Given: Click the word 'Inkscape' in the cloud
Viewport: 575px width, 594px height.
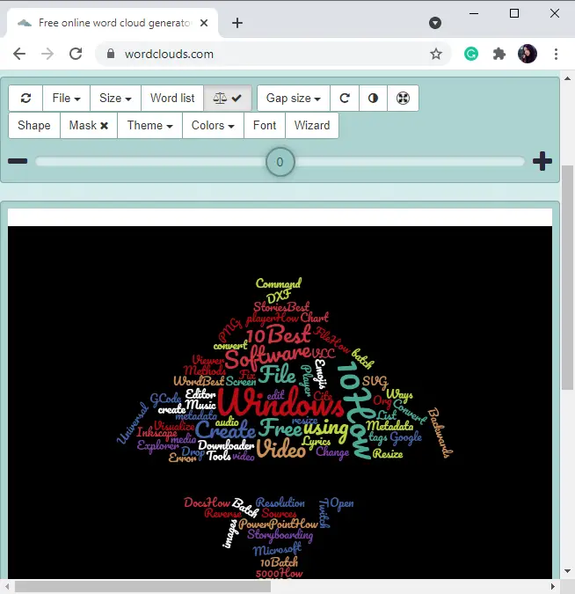Looking at the screenshot, I should (156, 432).
